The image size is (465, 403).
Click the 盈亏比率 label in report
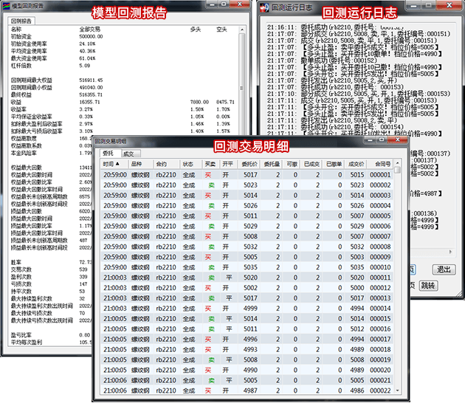pyautogui.click(x=21, y=335)
